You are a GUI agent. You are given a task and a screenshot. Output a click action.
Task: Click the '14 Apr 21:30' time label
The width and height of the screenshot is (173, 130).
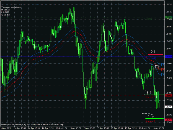click(48, 128)
